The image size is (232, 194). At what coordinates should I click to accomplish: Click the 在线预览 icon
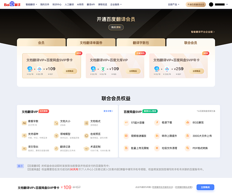86,136
